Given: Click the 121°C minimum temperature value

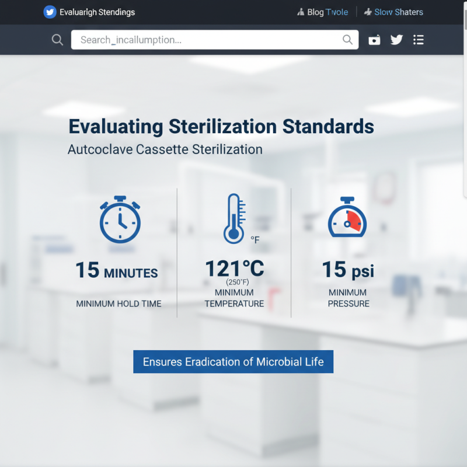Looking at the screenshot, I should (x=234, y=269).
